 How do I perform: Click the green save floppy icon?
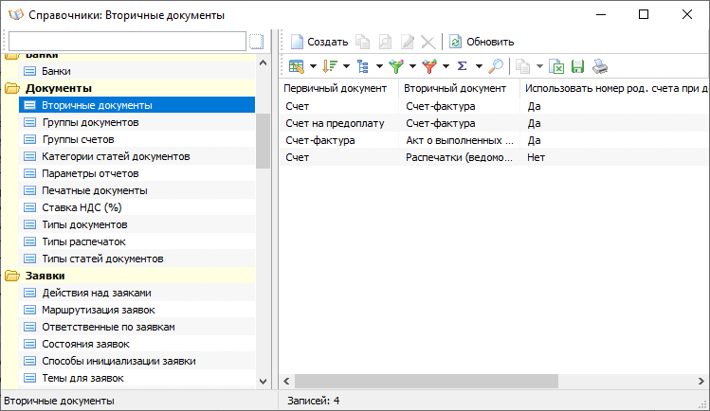(578, 66)
